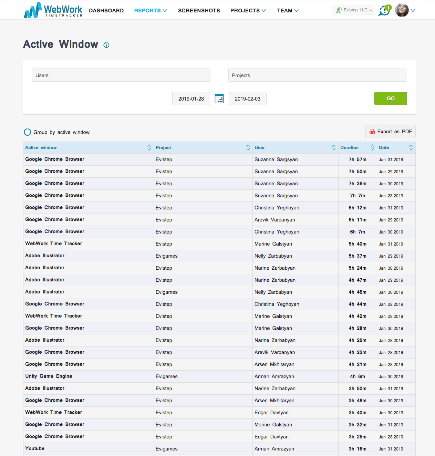Click Youtube active window entry

point(35,448)
